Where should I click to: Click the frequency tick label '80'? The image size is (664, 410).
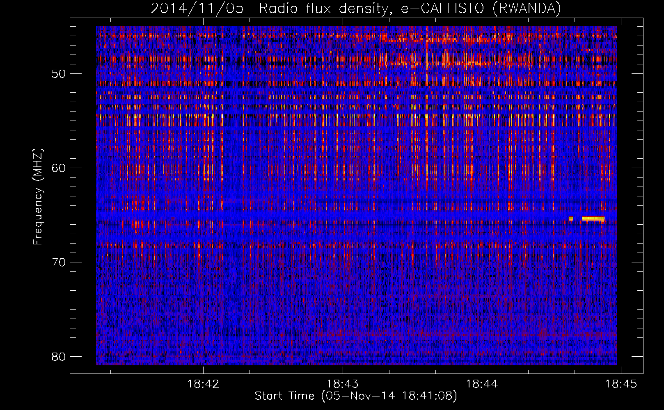[58, 357]
